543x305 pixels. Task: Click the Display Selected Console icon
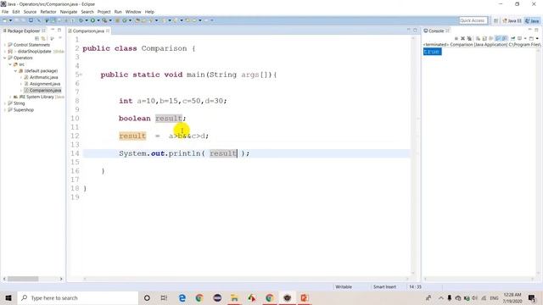(x=519, y=38)
